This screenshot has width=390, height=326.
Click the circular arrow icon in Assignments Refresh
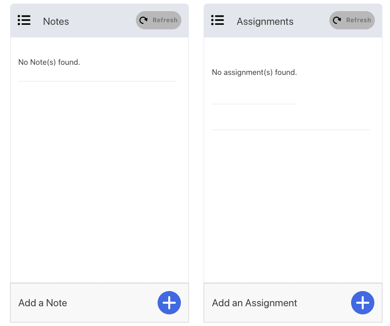click(x=337, y=20)
